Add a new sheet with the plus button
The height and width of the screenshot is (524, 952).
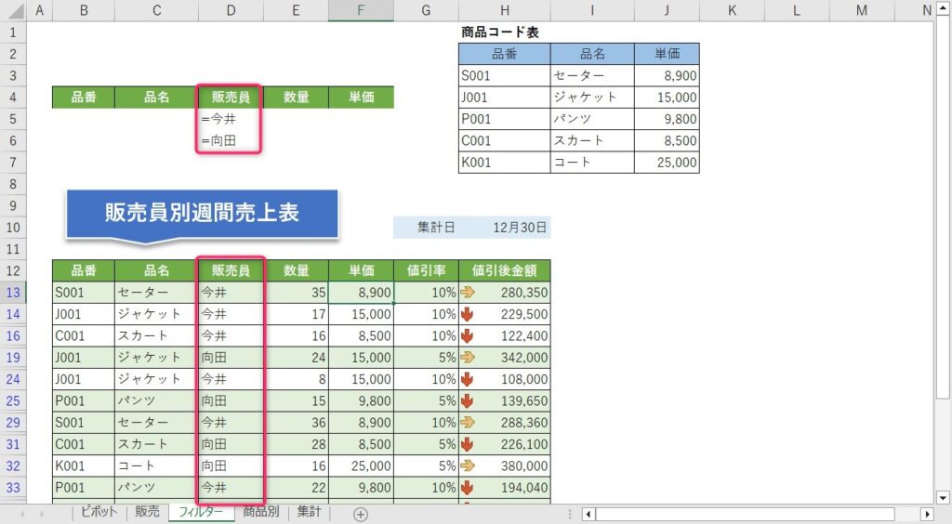tap(361, 514)
